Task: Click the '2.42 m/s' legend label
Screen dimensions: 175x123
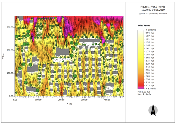Action: pos(150,67)
